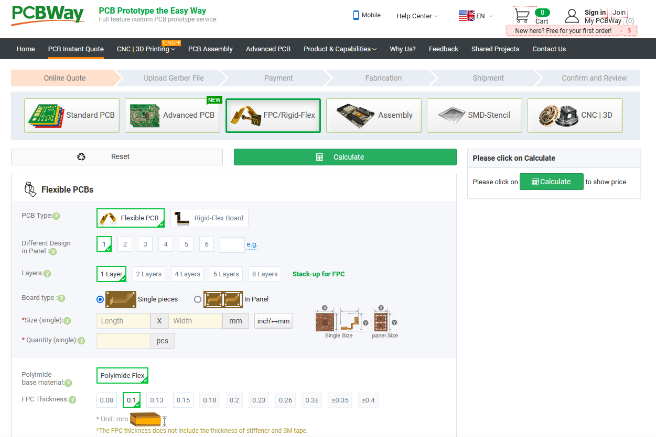Click the Layers help question icon

pyautogui.click(x=47, y=274)
